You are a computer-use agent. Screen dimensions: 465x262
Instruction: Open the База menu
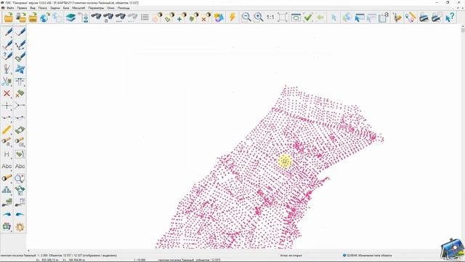[x=66, y=8]
